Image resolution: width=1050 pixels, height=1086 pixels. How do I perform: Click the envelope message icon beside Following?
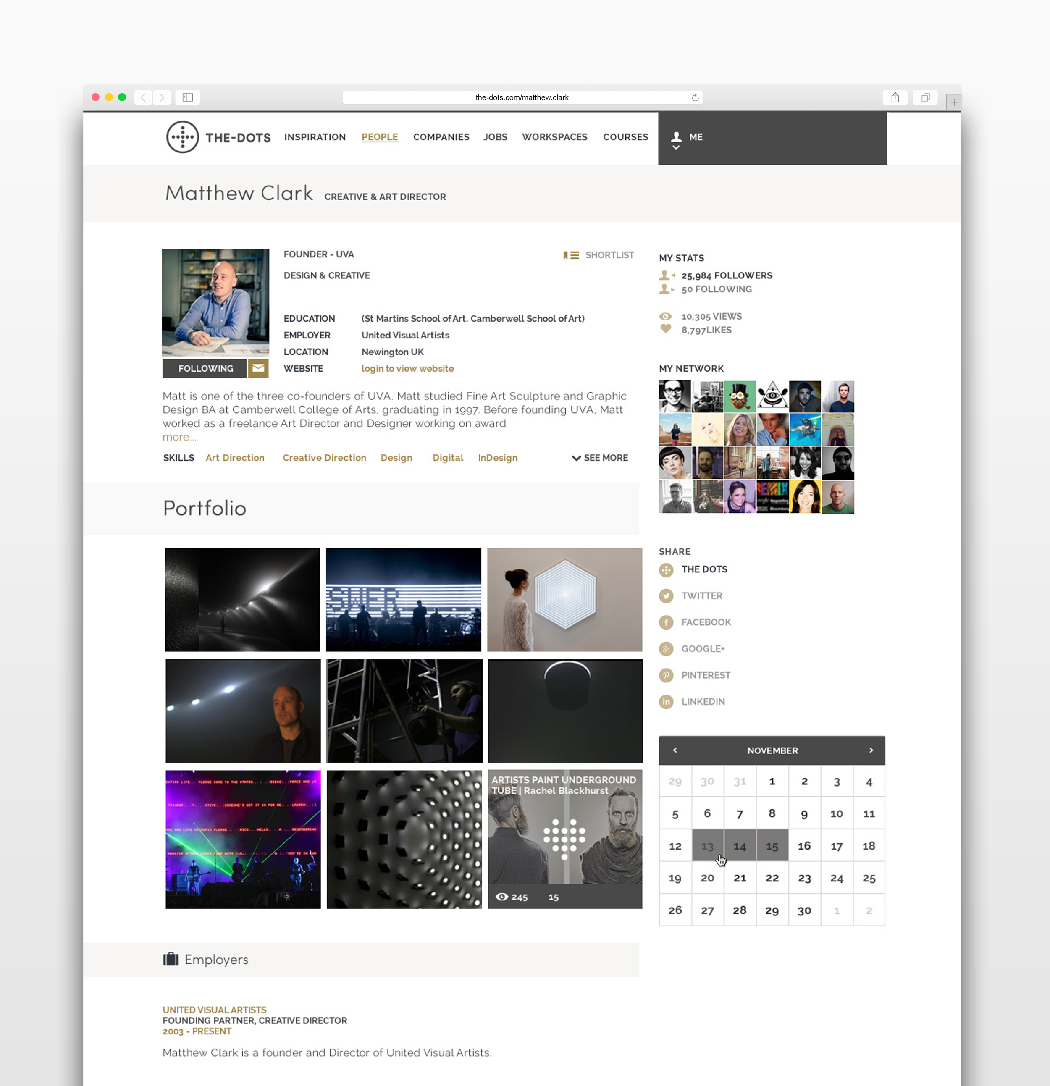pos(258,368)
